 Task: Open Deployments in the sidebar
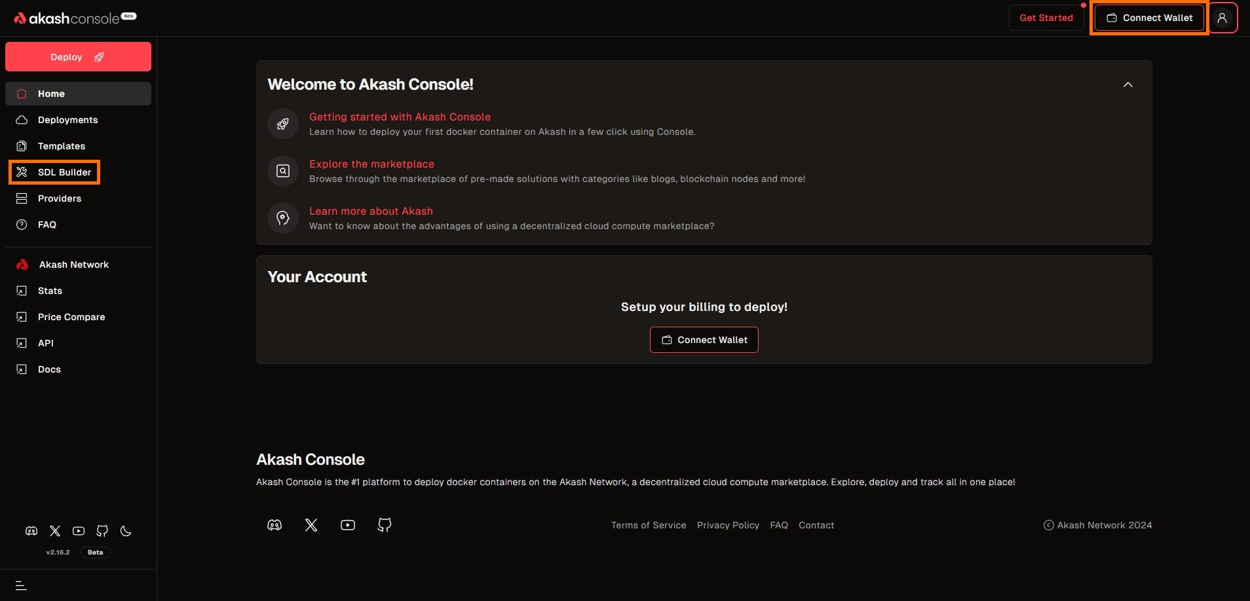78,120
